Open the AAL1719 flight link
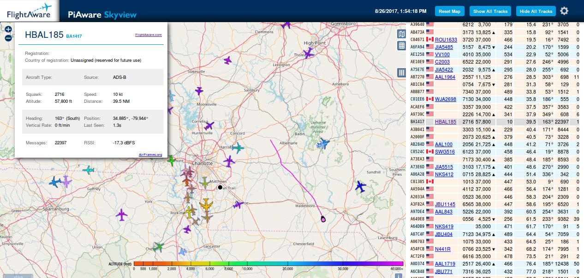584x278 pixels. tap(445, 264)
